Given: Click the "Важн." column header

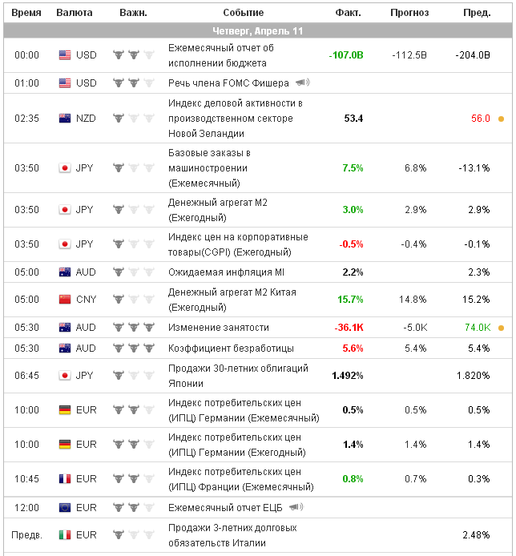Looking at the screenshot, I should pyautogui.click(x=133, y=13).
